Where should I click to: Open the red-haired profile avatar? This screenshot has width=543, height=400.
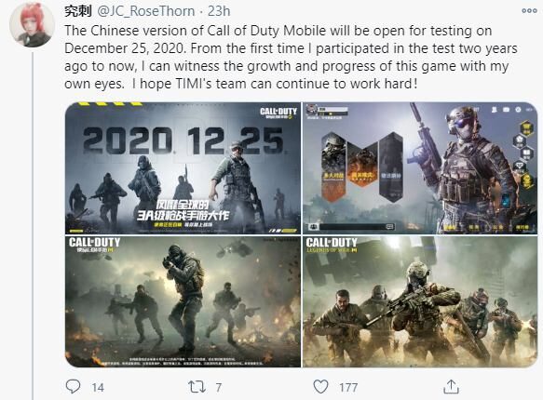click(x=32, y=26)
